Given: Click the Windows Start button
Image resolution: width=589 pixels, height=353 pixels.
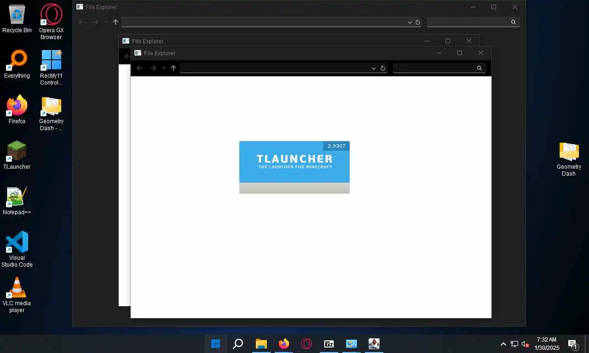Looking at the screenshot, I should pos(215,344).
